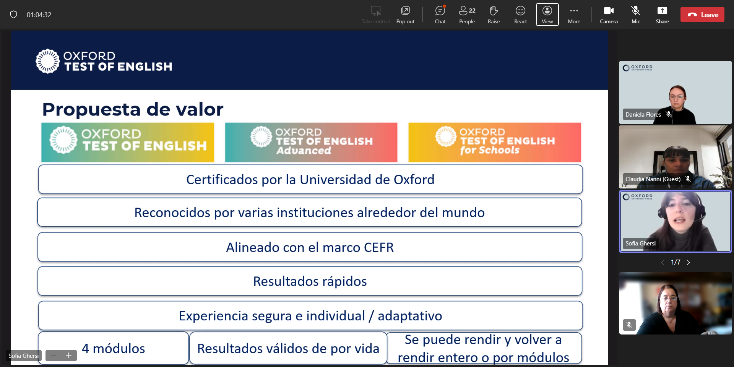Viewport: 734px width, 367px height.
Task: Click the 4 módulos box
Action: pyautogui.click(x=113, y=348)
